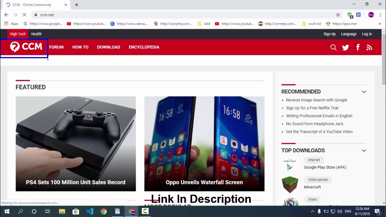
Task: Open a new browser tab
Action: [76, 5]
